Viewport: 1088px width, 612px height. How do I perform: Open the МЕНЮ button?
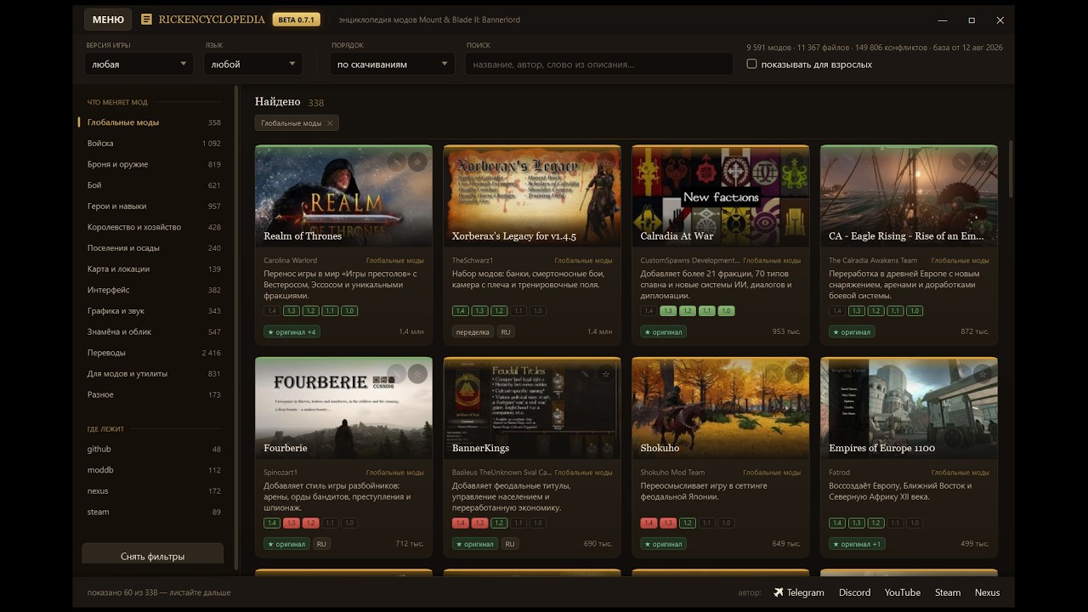coord(108,20)
